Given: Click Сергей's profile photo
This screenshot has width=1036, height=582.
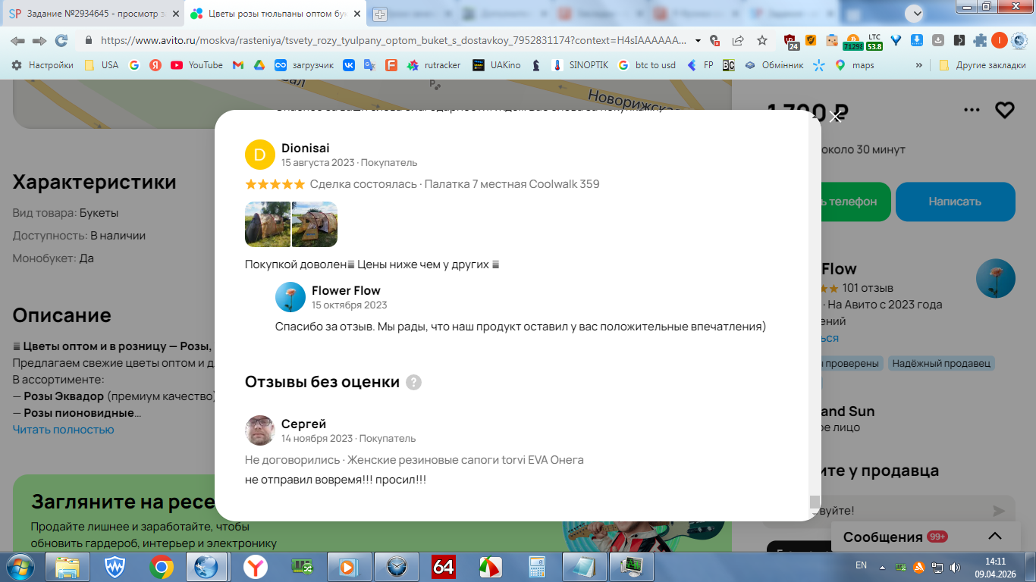Looking at the screenshot, I should tap(259, 430).
